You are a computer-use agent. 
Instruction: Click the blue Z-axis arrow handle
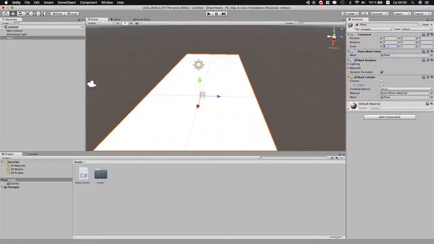[x=219, y=96]
